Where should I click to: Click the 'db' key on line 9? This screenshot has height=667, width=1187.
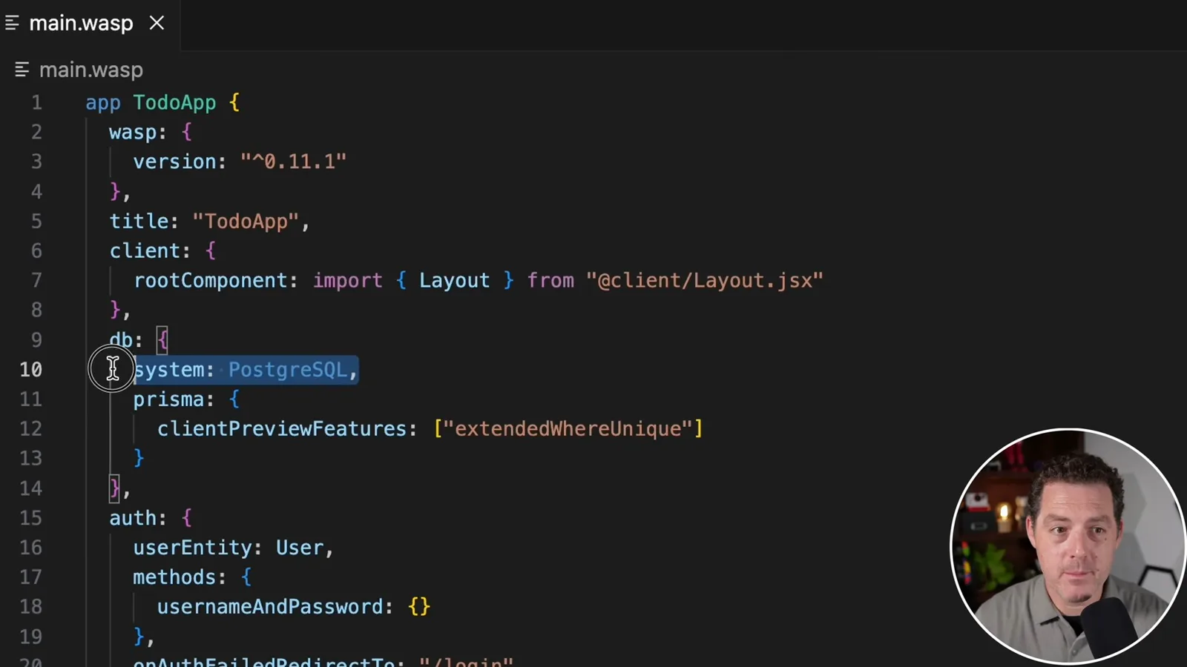click(x=121, y=339)
